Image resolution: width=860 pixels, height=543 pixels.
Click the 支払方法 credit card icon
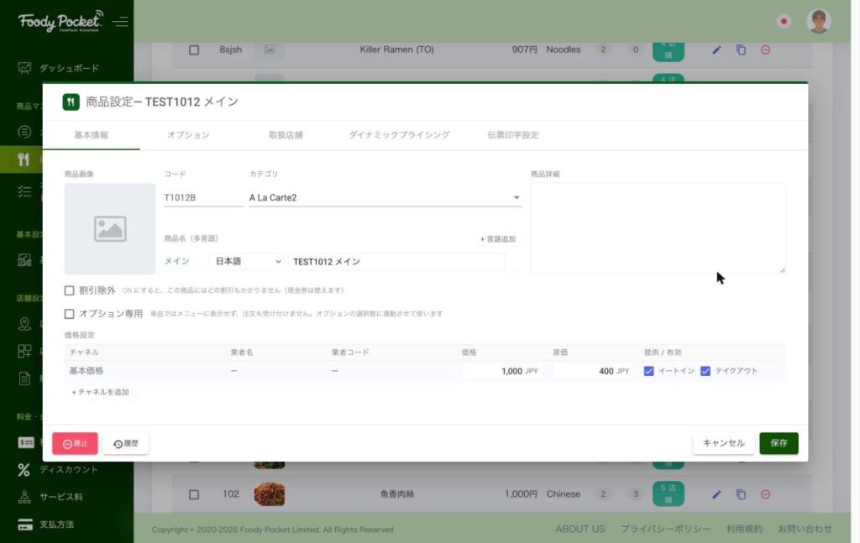click(x=25, y=525)
